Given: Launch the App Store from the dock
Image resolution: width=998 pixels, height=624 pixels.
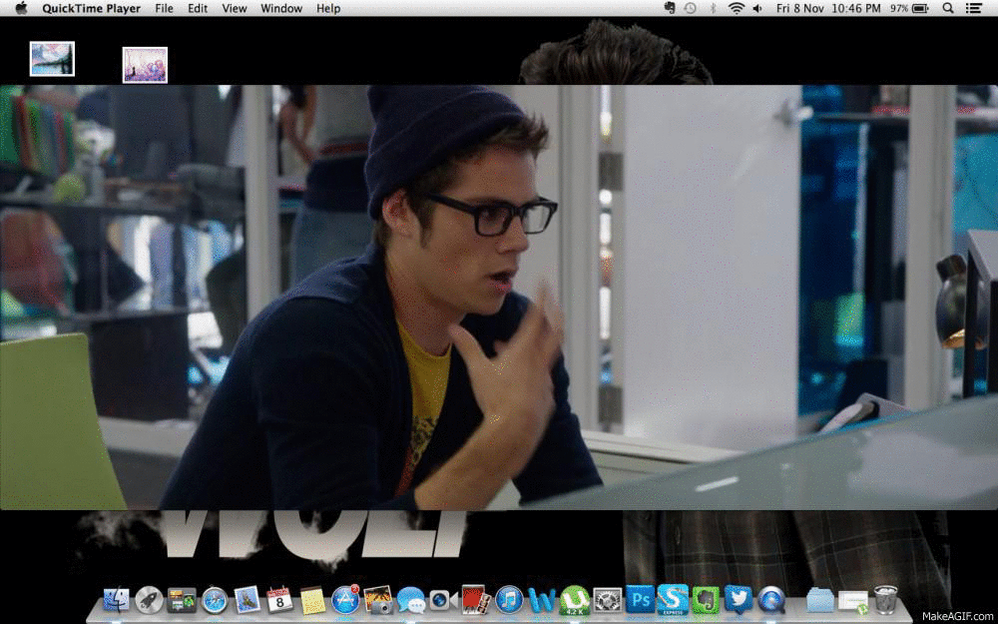Looking at the screenshot, I should [x=345, y=599].
